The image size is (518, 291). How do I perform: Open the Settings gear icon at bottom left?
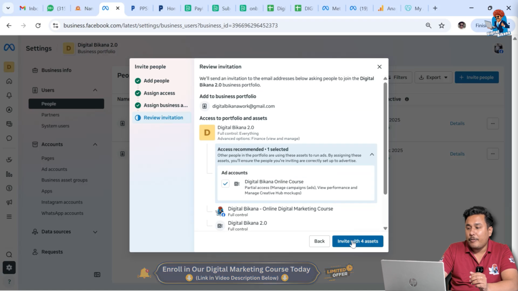click(9, 268)
